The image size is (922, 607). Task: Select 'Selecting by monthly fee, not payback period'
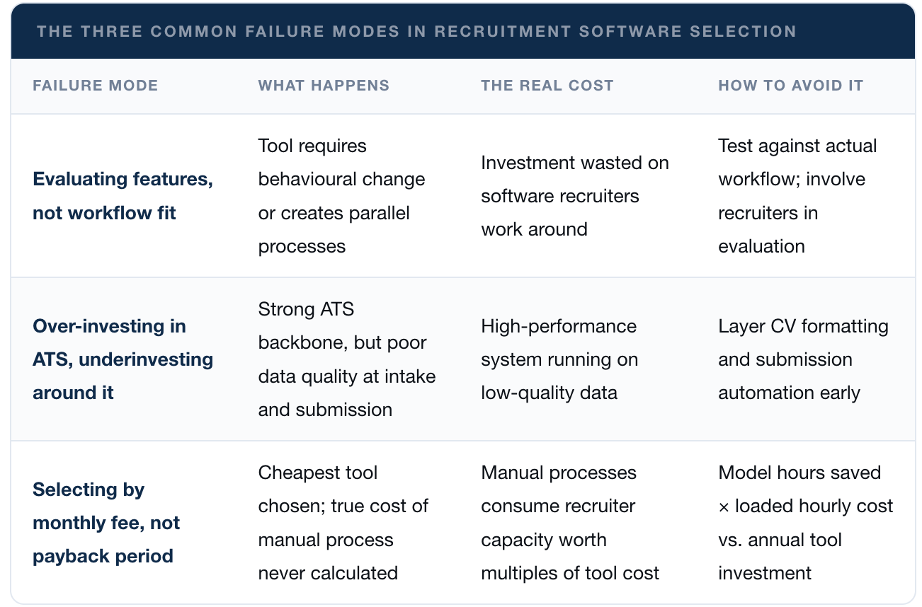106,523
